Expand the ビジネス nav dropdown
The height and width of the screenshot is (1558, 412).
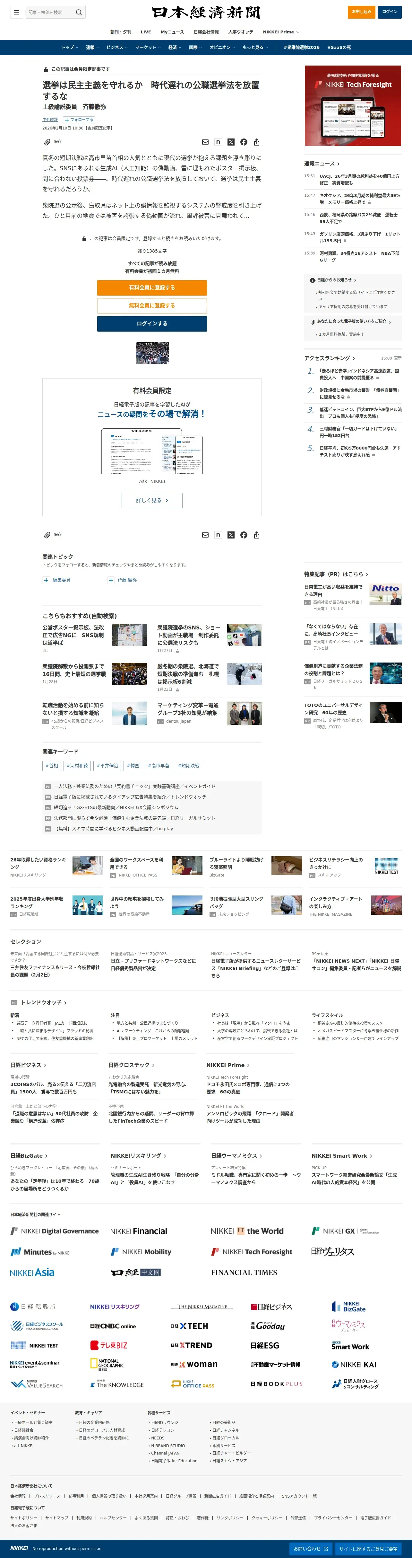pos(116,47)
